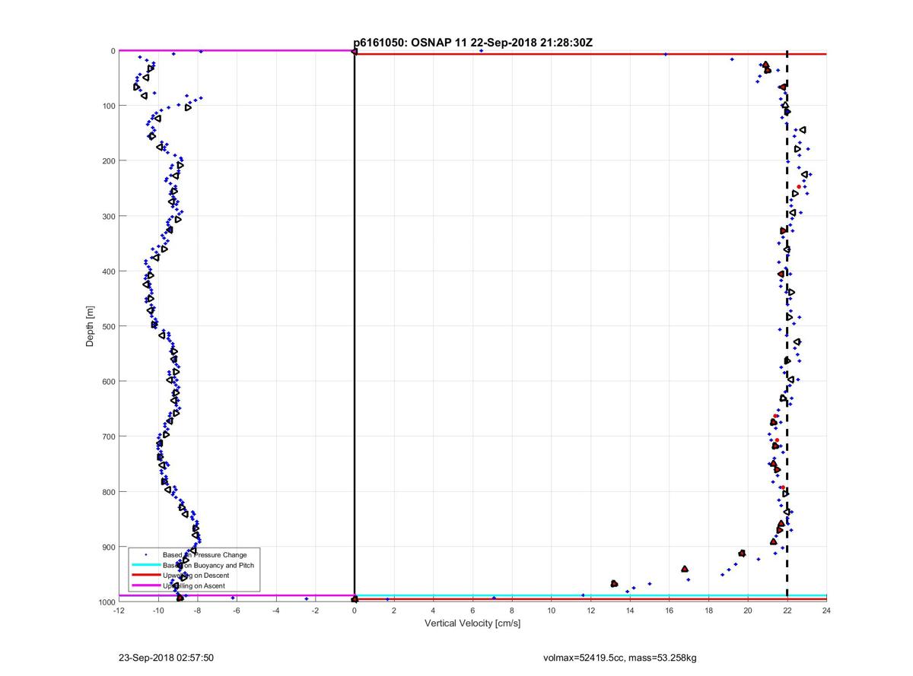Click the solid black vertical line at zero velocity

(x=355, y=327)
